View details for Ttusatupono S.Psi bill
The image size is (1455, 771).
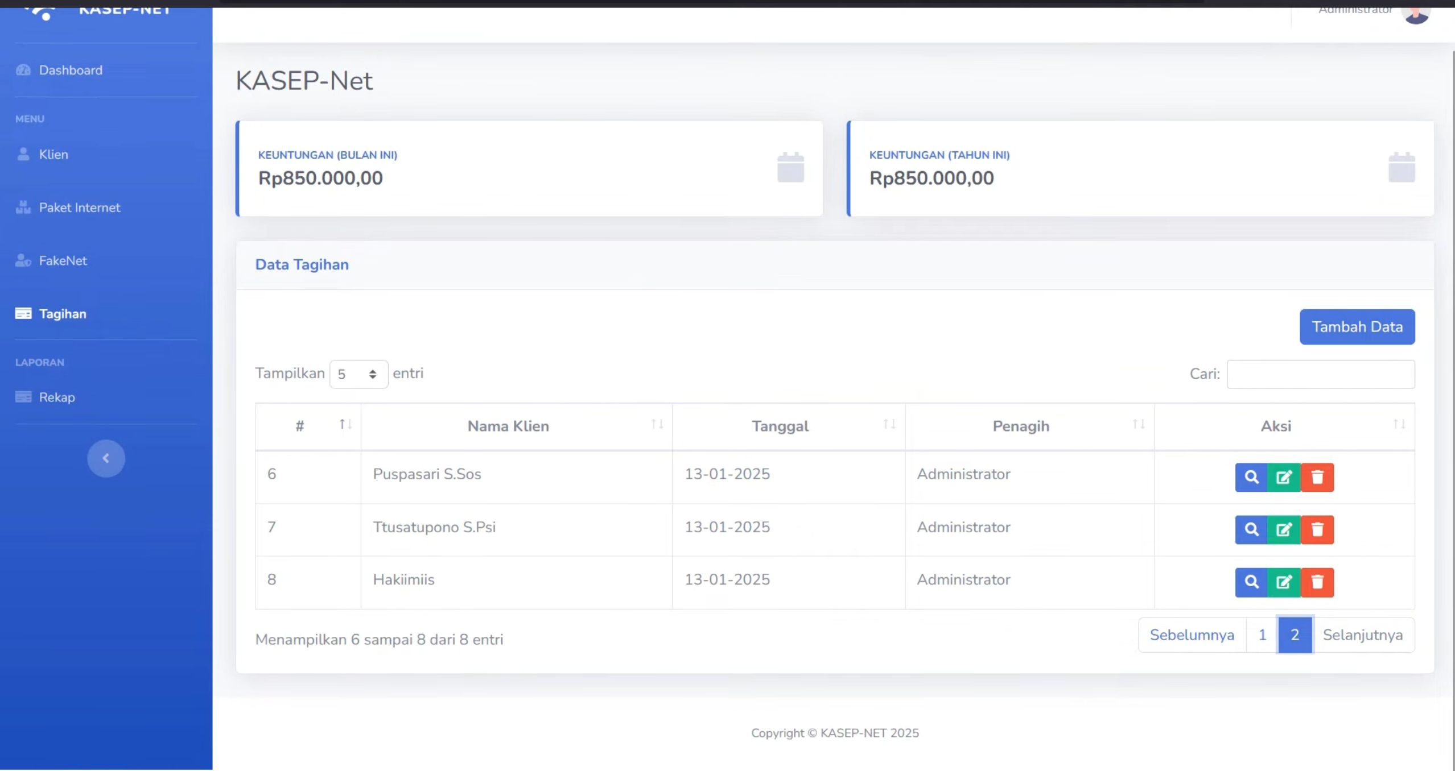coord(1251,529)
